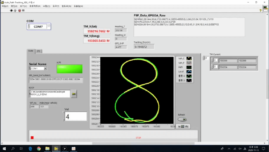Open the Project menu

point(35,6)
